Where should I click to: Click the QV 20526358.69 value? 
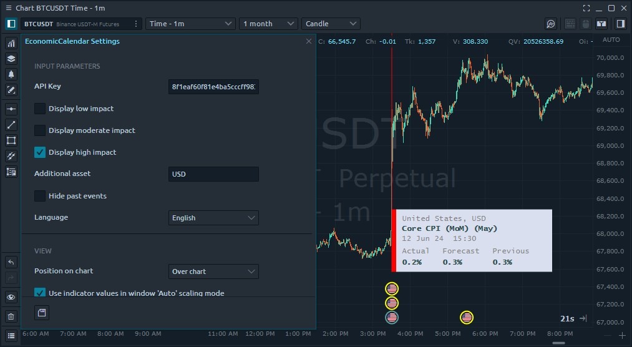(x=543, y=41)
